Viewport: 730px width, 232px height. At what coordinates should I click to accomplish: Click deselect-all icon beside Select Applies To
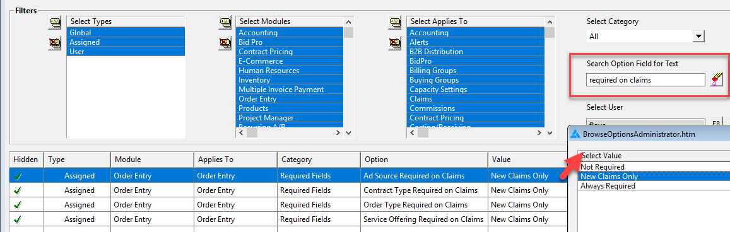coord(395,43)
